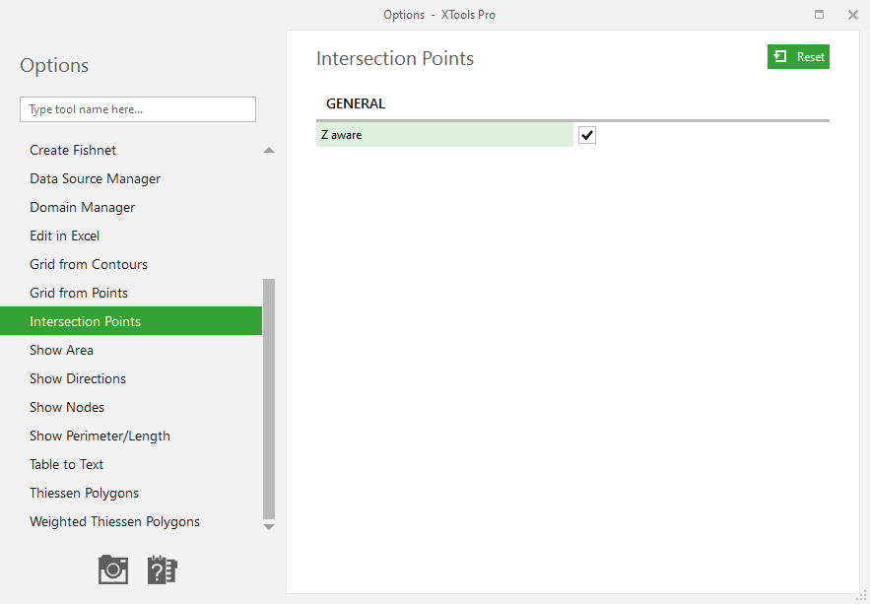
Task: Click the tool list down arrow
Action: point(269,527)
